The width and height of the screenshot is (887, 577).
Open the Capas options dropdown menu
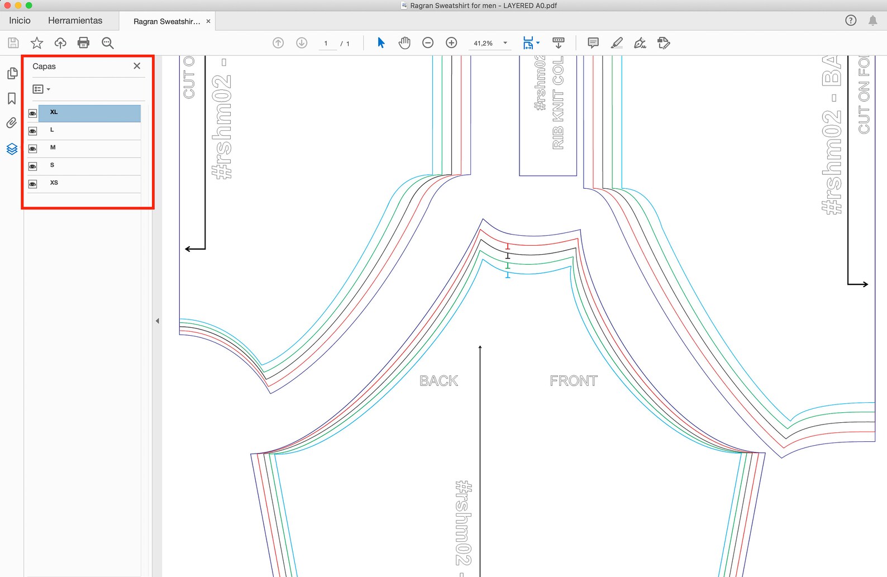click(41, 89)
